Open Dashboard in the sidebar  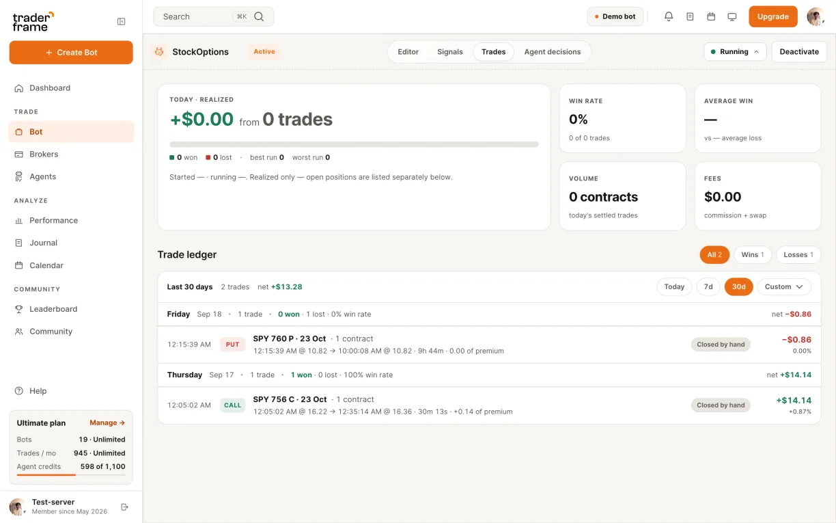click(71, 88)
